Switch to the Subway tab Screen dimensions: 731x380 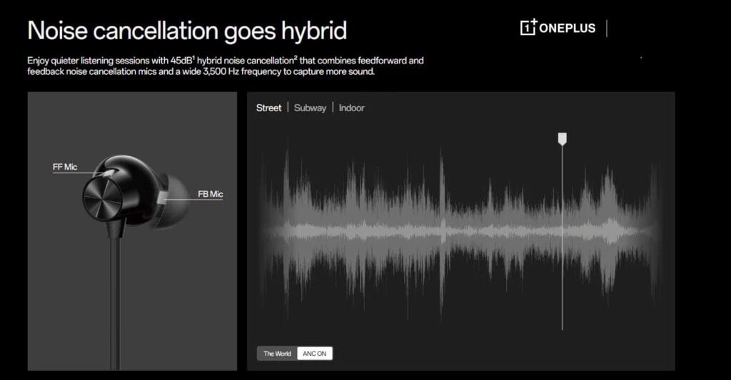point(310,108)
